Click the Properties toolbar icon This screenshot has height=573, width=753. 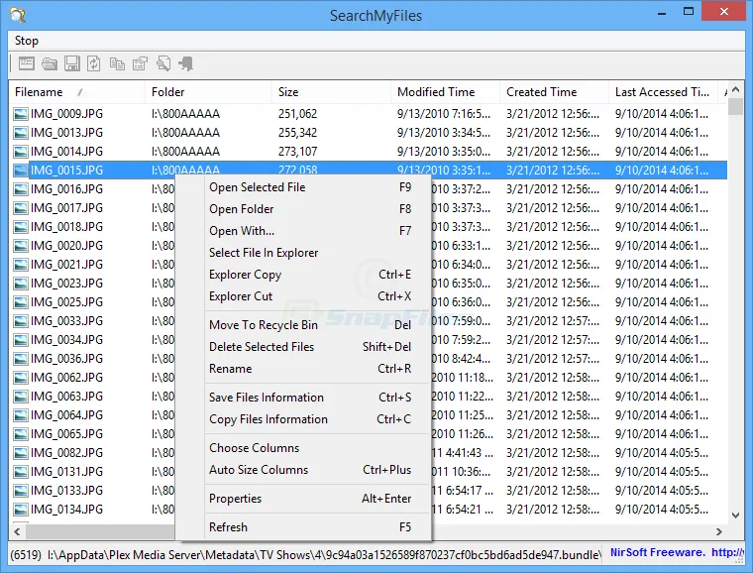tap(140, 64)
